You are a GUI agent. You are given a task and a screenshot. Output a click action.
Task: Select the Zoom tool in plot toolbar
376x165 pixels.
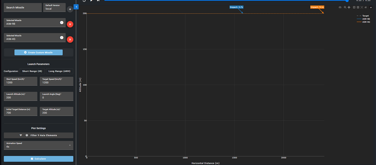click(x=345, y=7)
